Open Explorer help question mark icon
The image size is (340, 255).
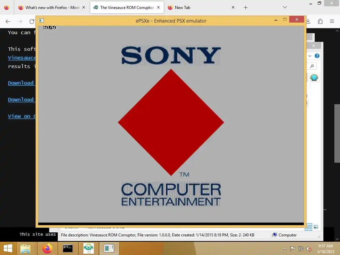tap(317, 56)
